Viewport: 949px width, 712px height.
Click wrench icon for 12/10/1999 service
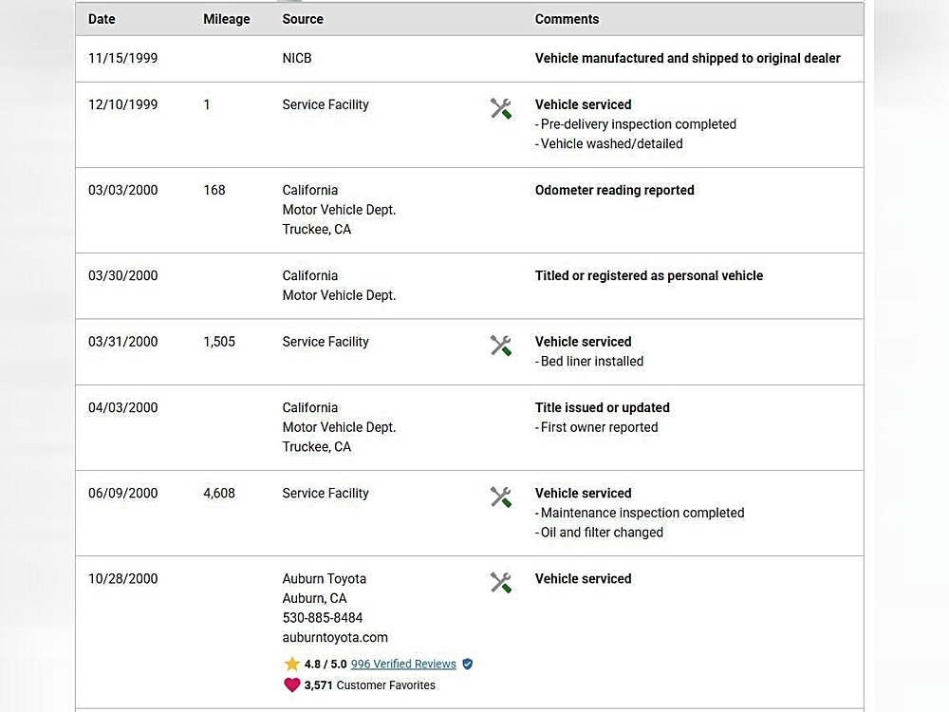(x=501, y=108)
